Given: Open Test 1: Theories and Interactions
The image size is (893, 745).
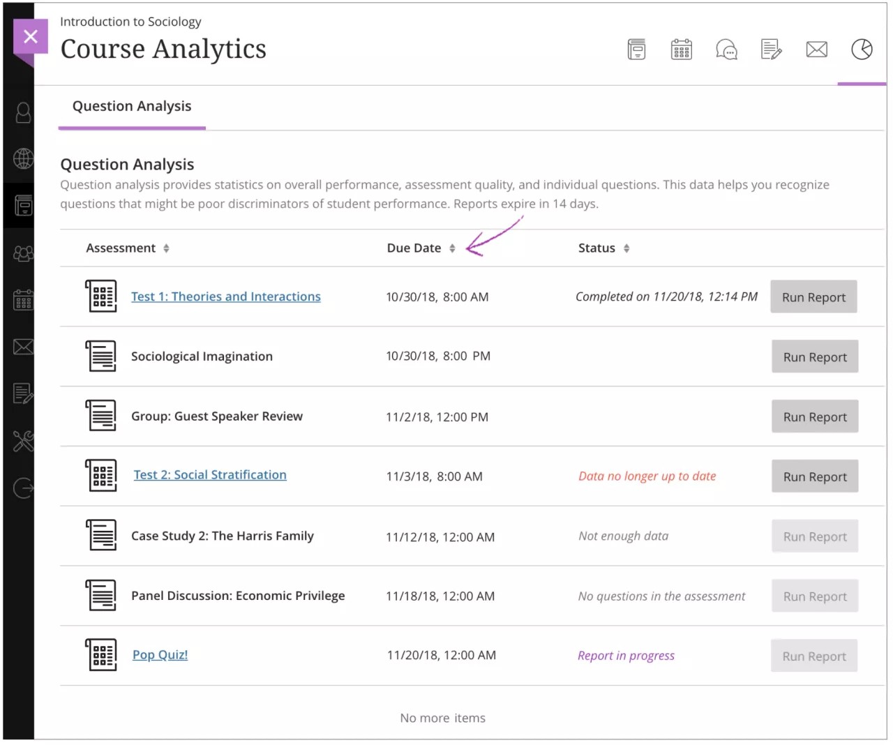Looking at the screenshot, I should pos(225,296).
